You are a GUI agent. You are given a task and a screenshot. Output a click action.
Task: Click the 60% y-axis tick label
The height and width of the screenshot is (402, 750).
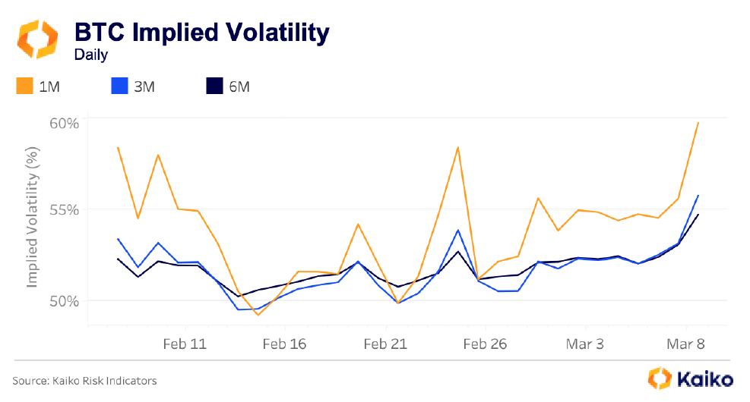[64, 123]
